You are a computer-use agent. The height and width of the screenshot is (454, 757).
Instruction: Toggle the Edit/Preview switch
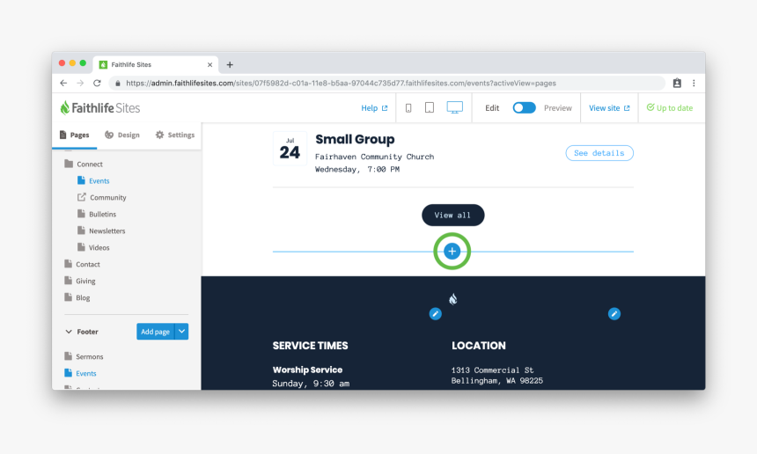coord(524,107)
